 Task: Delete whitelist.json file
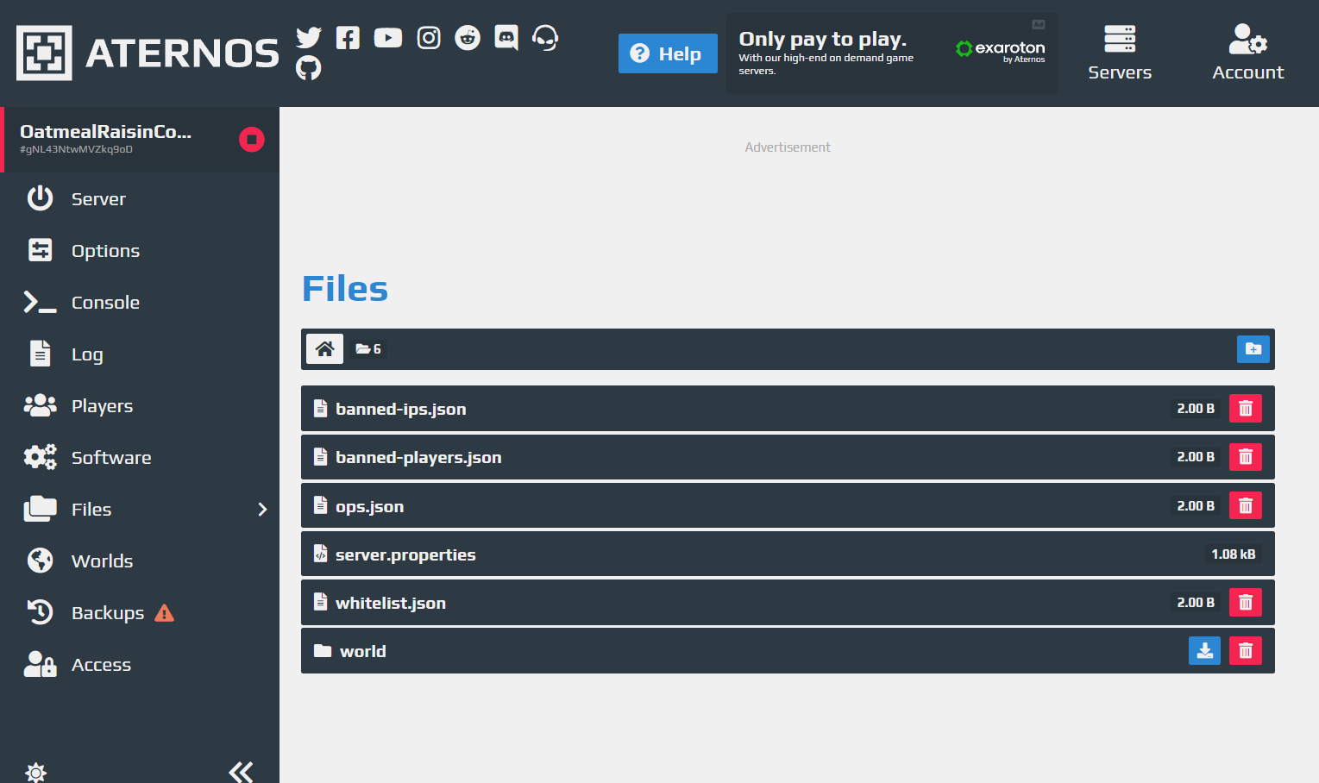click(x=1246, y=603)
